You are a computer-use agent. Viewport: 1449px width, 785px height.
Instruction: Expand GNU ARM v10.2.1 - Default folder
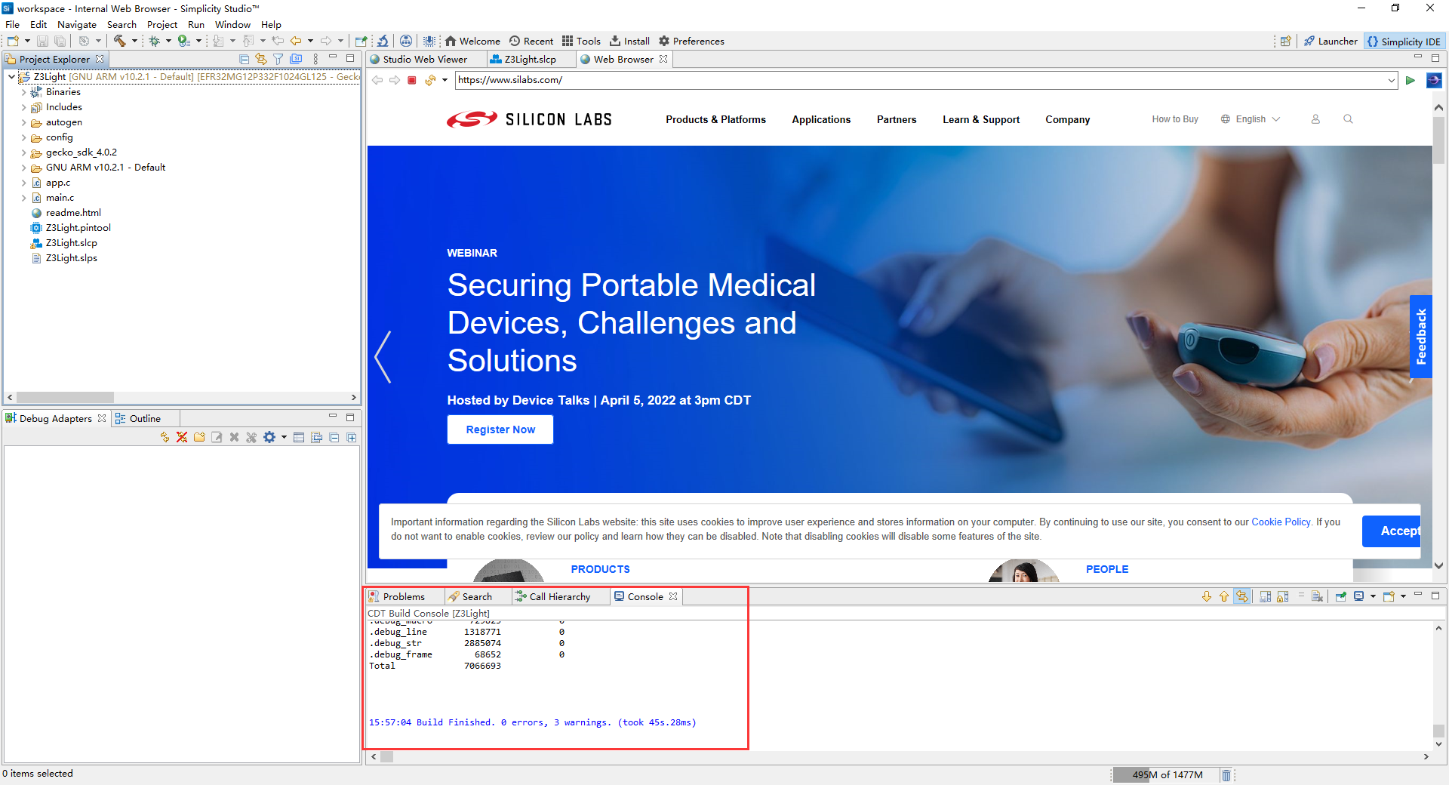click(23, 168)
